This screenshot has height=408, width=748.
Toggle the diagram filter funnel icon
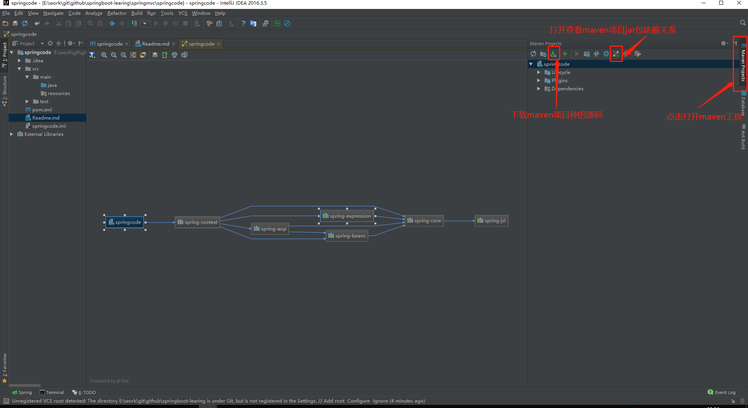[92, 55]
